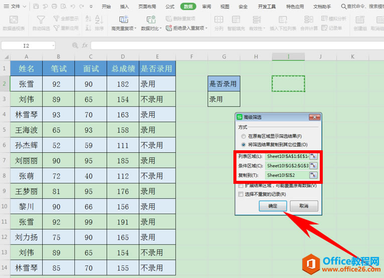Image resolution: width=384 pixels, height=278 pixels.
Task: Open the 特色应用 ribbon tab
Action: point(295,7)
